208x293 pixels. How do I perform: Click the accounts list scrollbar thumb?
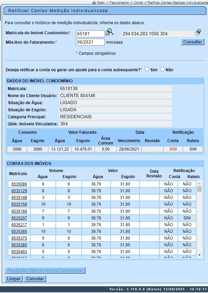click(x=199, y=189)
